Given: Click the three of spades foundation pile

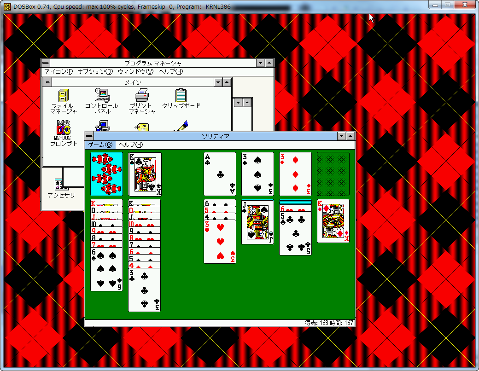Looking at the screenshot, I should click(257, 174).
